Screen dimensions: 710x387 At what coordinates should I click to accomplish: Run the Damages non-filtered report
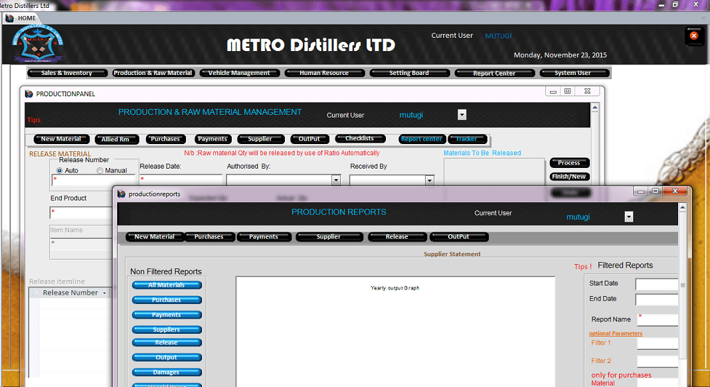click(x=167, y=372)
